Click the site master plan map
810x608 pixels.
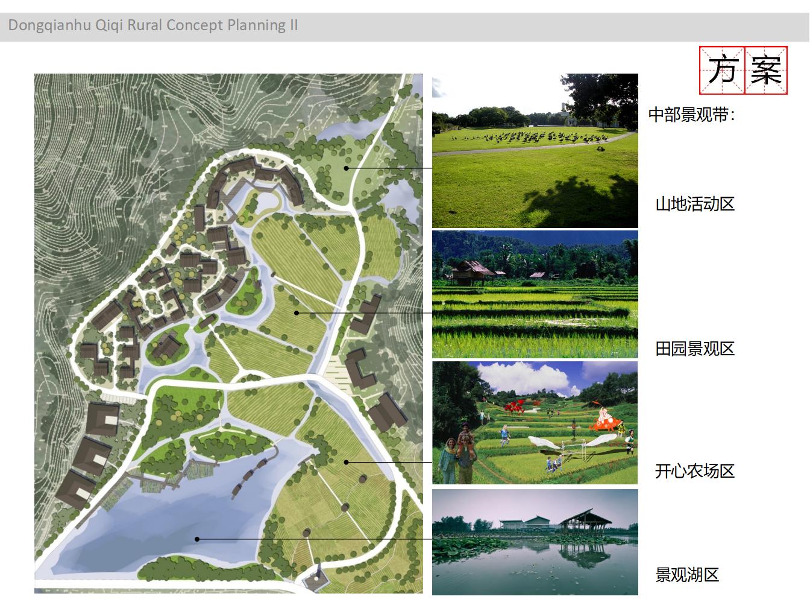[229, 334]
